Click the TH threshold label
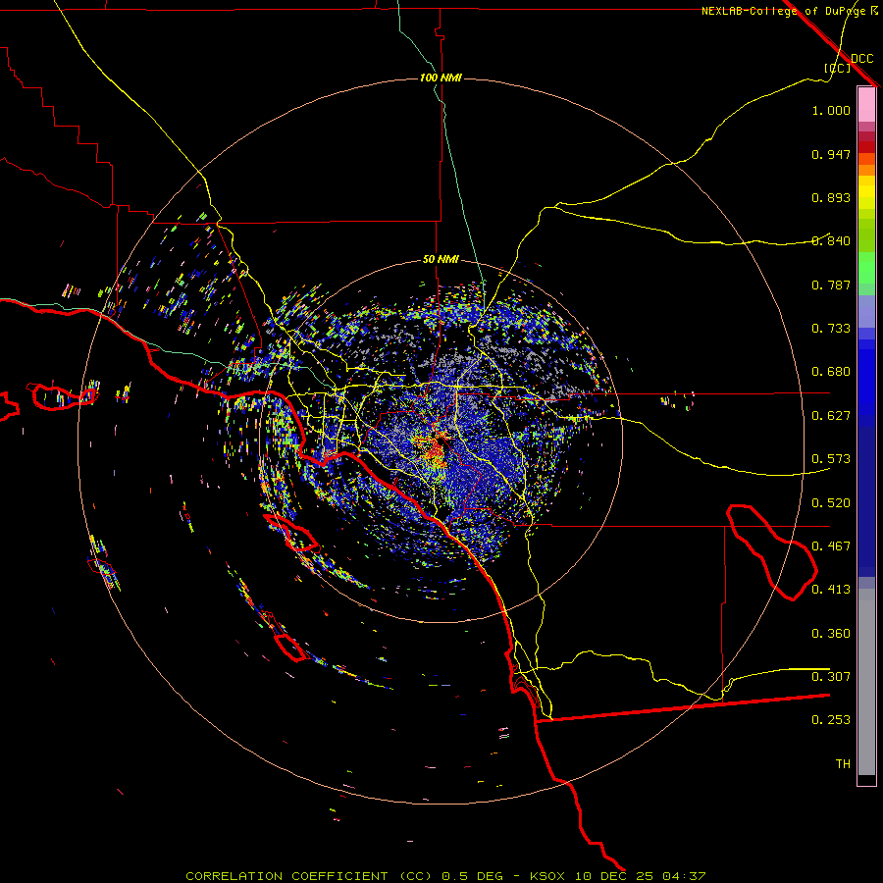883x883 pixels. 843,764
